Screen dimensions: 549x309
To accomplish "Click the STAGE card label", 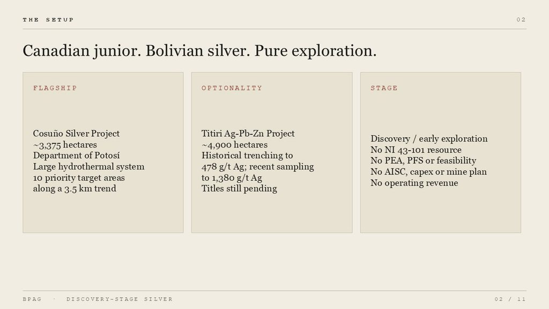I will tap(384, 88).
